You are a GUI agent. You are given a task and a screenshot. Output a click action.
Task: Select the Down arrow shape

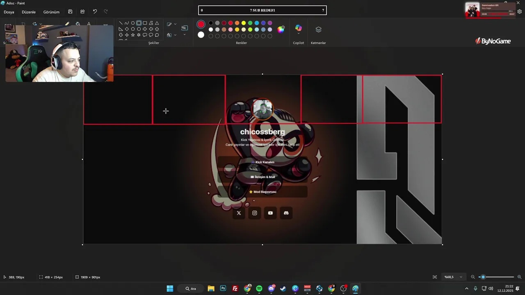121,35
